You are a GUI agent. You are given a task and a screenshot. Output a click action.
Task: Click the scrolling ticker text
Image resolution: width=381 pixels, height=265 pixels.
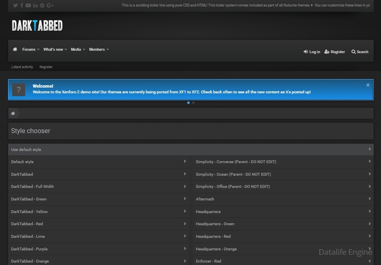pyautogui.click(x=246, y=5)
